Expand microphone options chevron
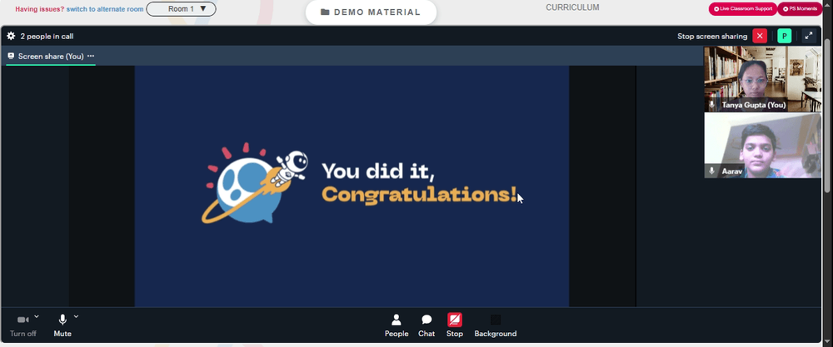Image resolution: width=833 pixels, height=347 pixels. (x=76, y=317)
